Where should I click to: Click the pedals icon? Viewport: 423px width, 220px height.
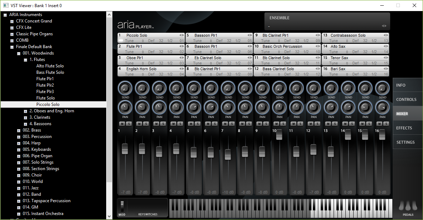coord(408,206)
